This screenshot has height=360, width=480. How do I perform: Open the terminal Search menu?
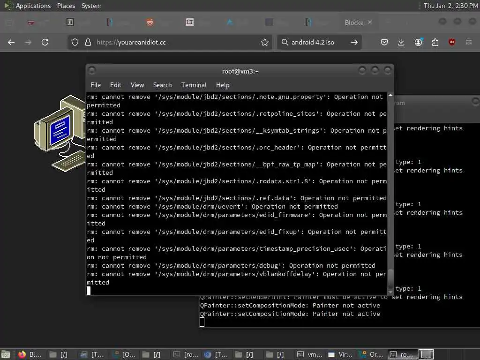[162, 85]
